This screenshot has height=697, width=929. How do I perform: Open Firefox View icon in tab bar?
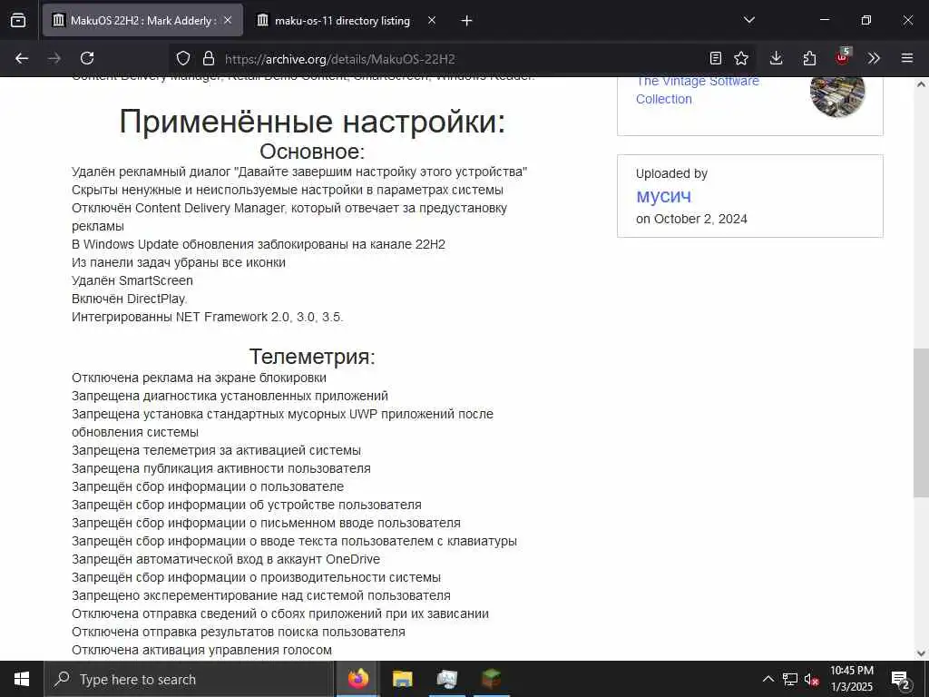(18, 20)
